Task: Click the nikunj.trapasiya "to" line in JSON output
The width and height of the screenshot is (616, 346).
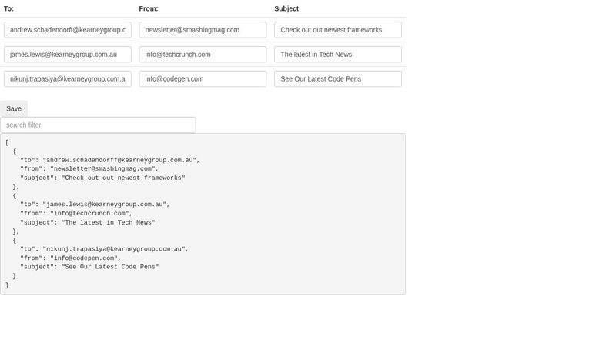Action: point(104,249)
